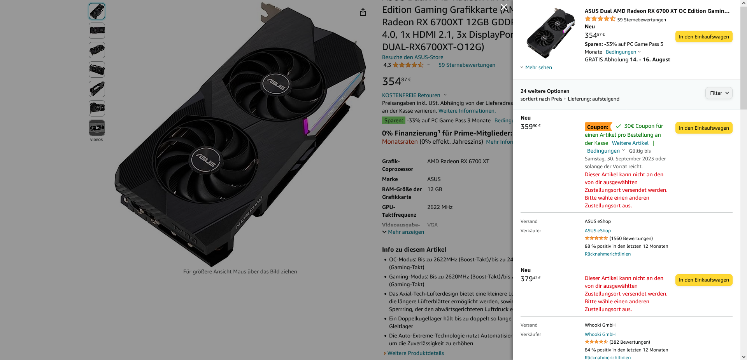Add the 354,87 € offer to cart
Image resolution: width=747 pixels, height=360 pixels.
(x=704, y=37)
